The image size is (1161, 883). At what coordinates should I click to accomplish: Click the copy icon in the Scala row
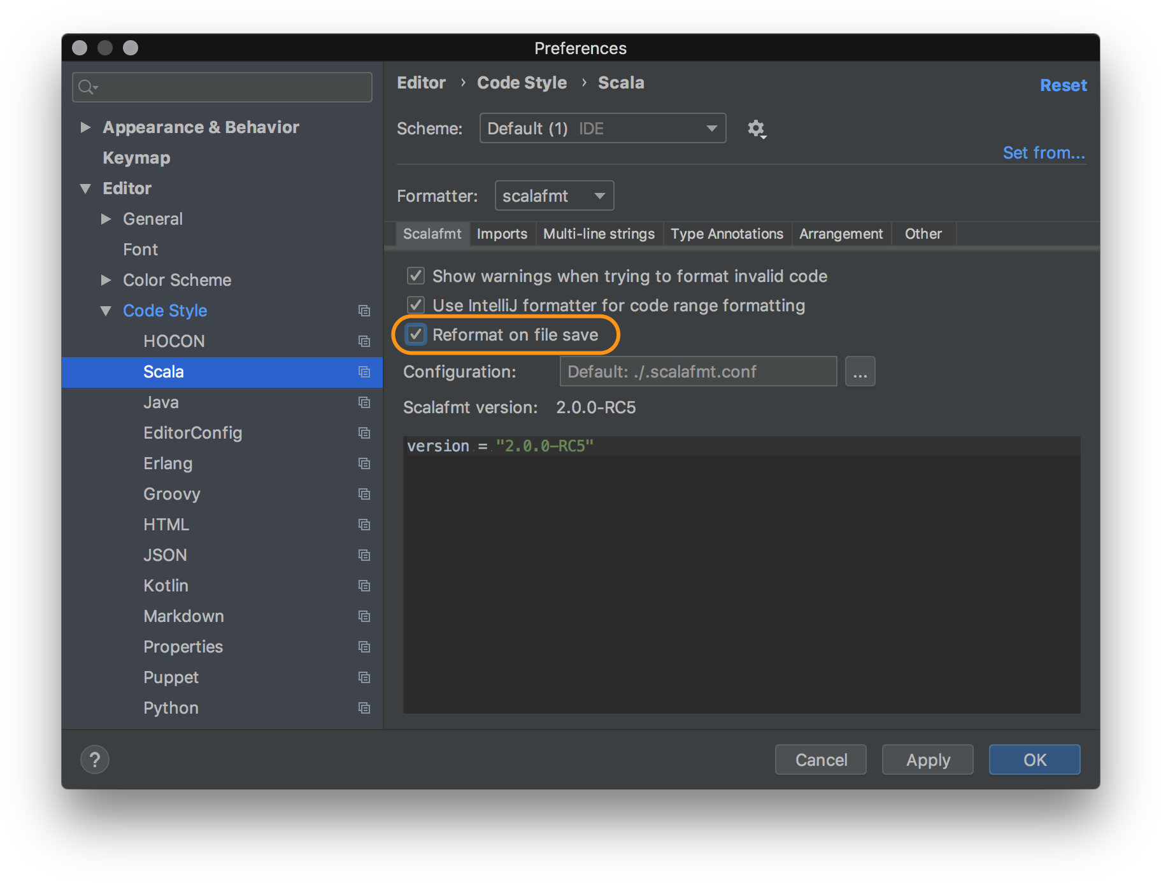pos(364,372)
